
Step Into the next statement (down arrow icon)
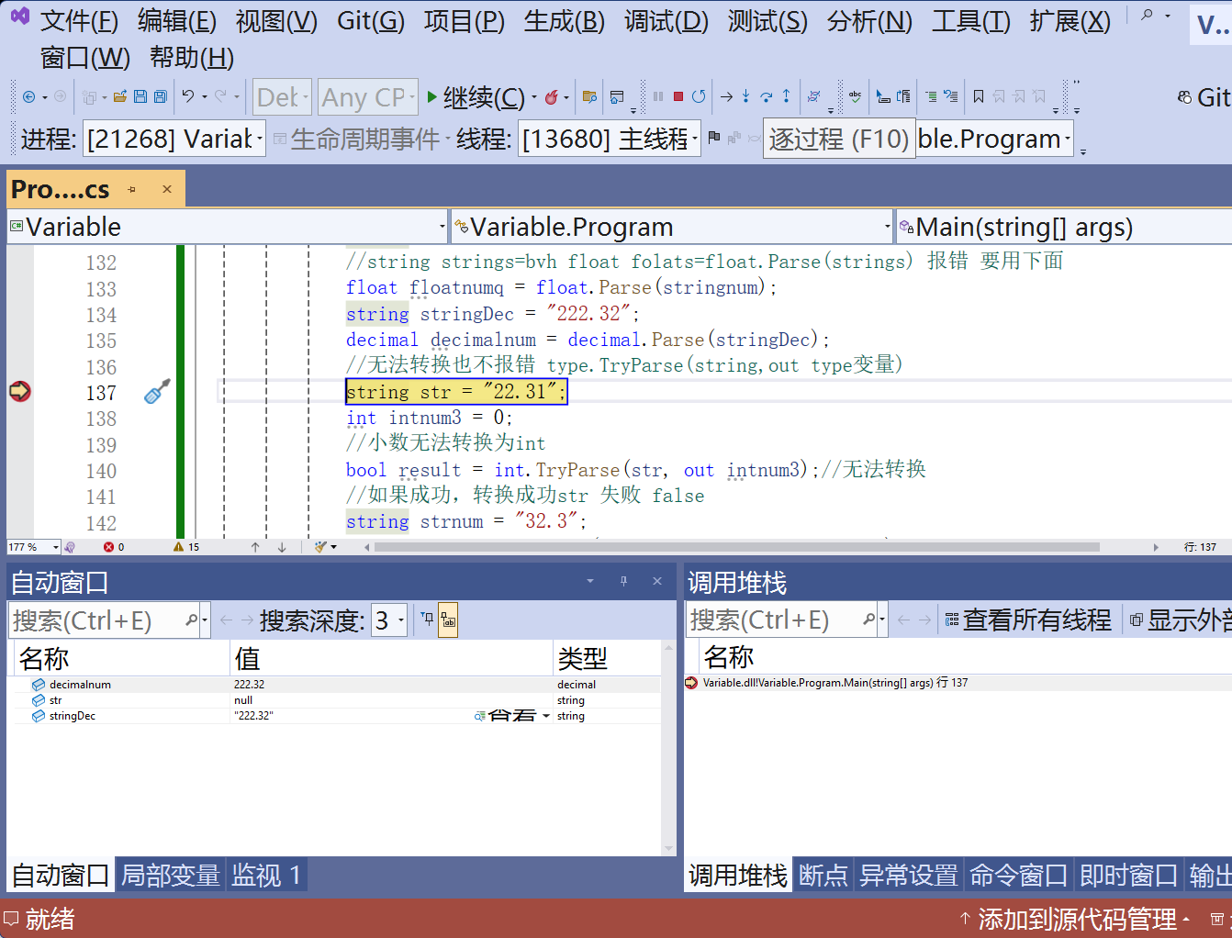[x=746, y=95]
